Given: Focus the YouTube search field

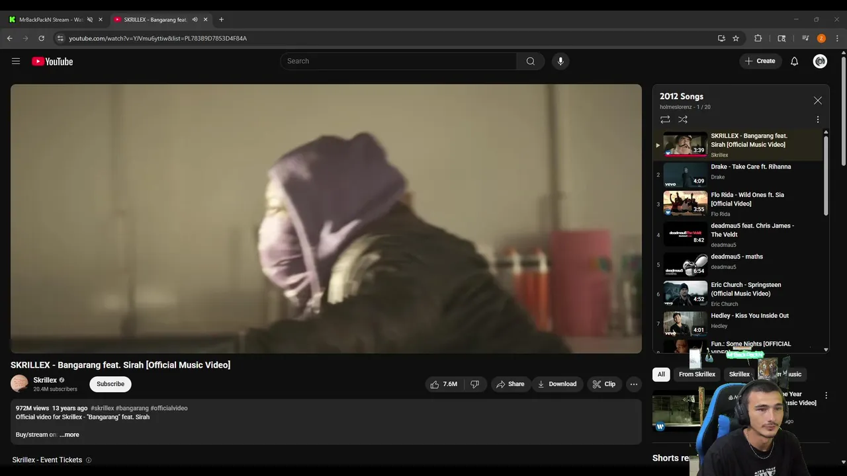Looking at the screenshot, I should pyautogui.click(x=398, y=61).
